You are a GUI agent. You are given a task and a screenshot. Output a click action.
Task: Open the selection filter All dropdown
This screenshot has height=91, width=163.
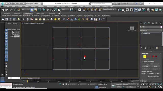click(25, 9)
